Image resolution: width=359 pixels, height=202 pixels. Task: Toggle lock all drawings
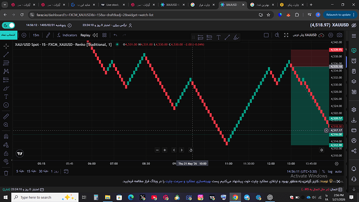click(6, 153)
